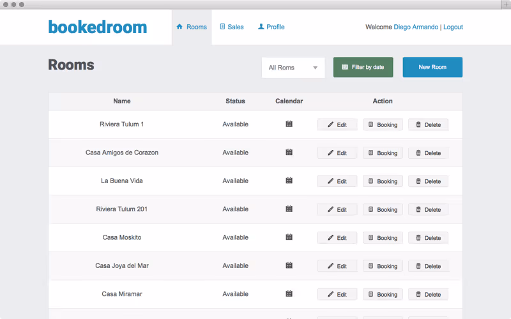Expand the All Roms dropdown
Image resolution: width=511 pixels, height=319 pixels.
[293, 68]
